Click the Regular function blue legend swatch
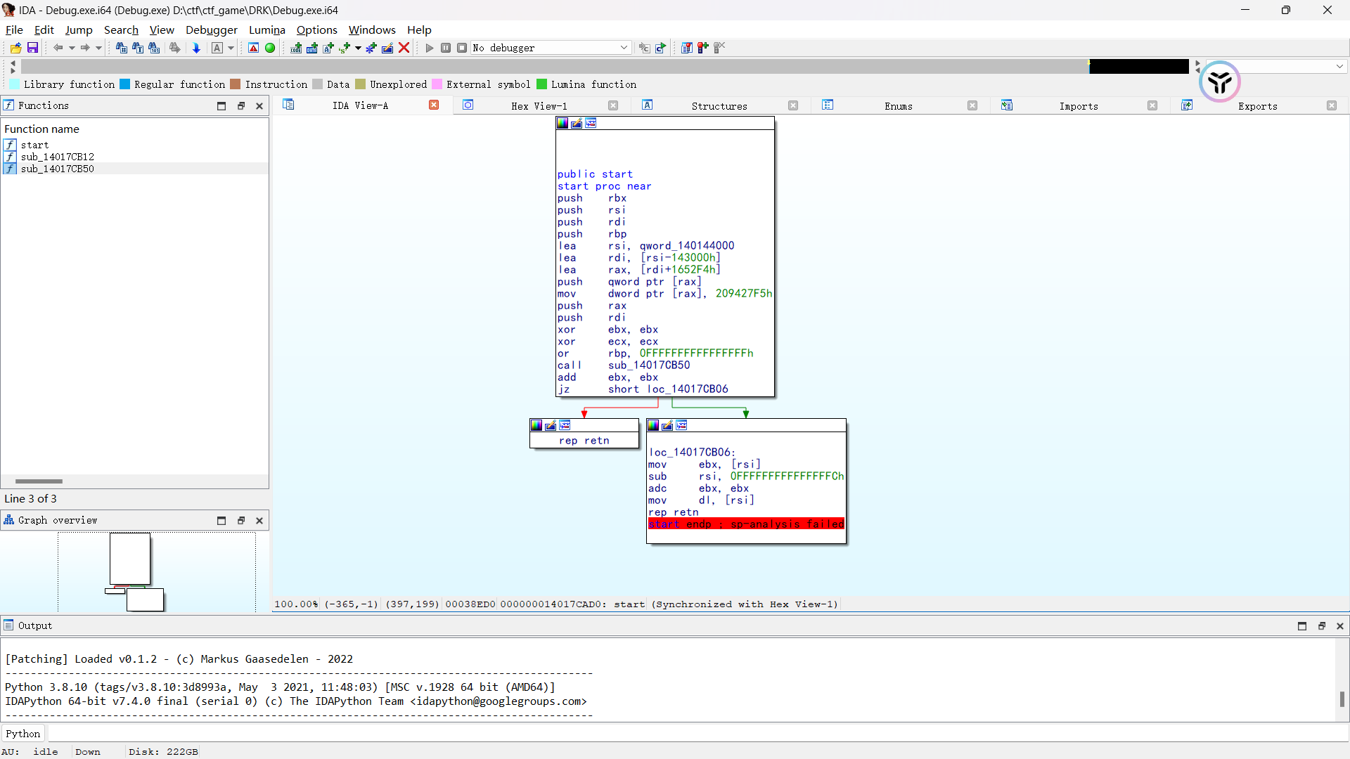1350x759 pixels. tap(124, 84)
